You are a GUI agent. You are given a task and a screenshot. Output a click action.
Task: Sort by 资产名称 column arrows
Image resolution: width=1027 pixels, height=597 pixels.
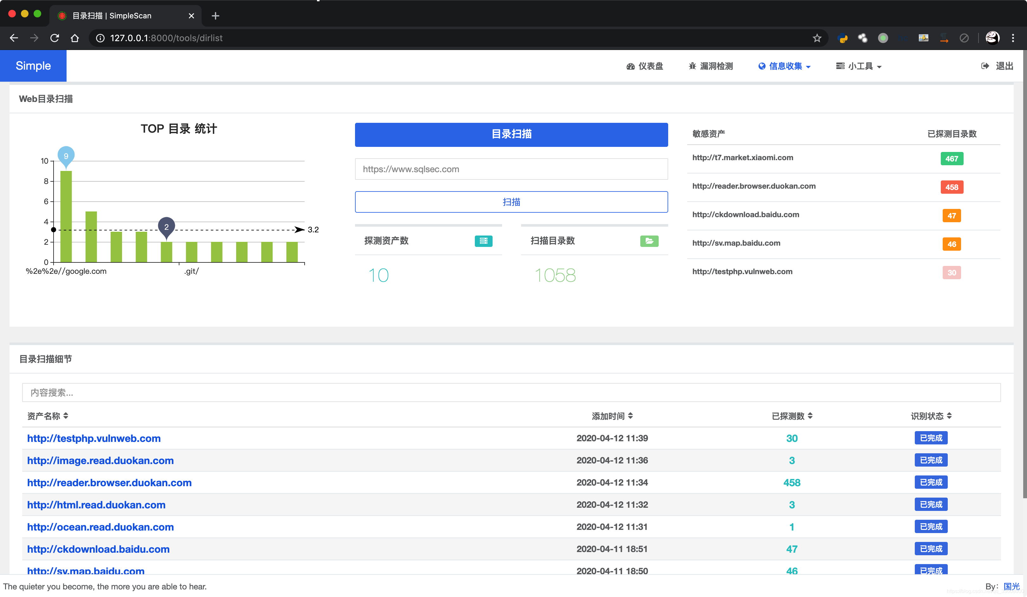[66, 416]
